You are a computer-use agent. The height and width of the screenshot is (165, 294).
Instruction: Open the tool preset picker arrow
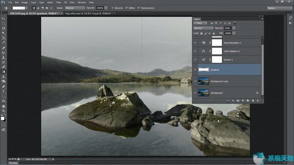[9, 8]
